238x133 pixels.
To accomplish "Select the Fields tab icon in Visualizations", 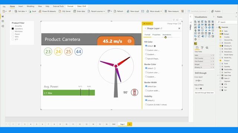I will click(197, 48).
